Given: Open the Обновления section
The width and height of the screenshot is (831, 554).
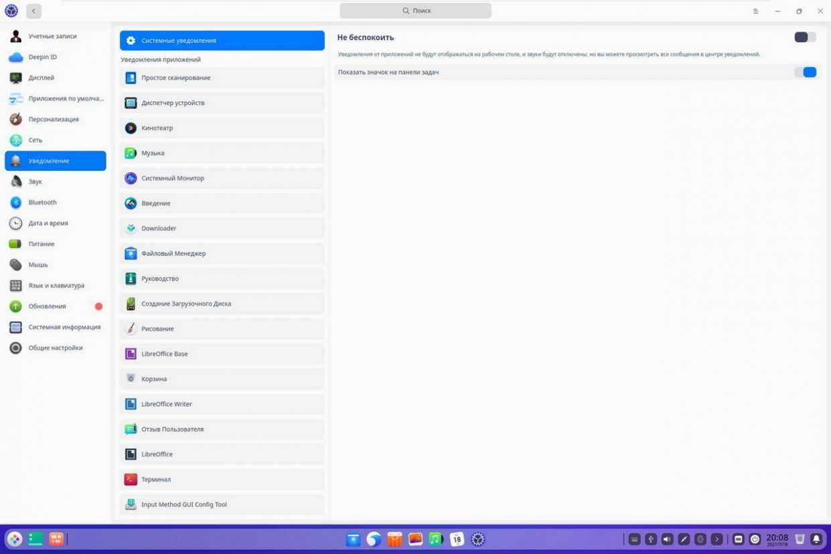Looking at the screenshot, I should [55, 306].
